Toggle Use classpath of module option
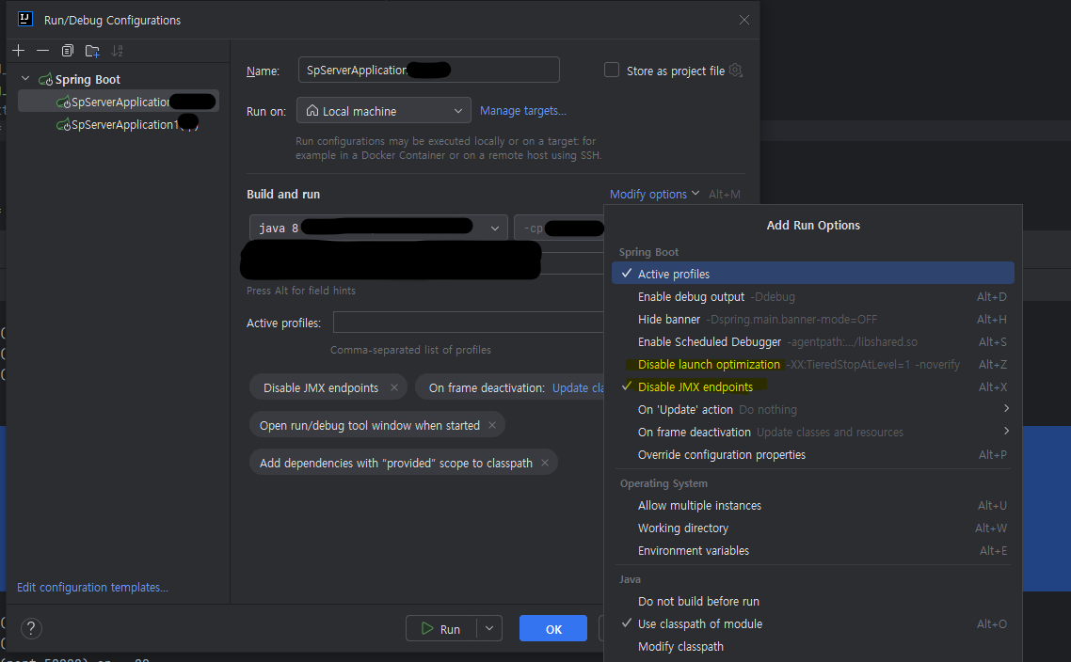 [x=813, y=623]
